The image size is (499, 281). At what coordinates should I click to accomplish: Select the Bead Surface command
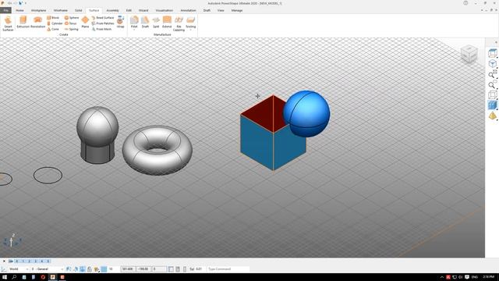(102, 18)
